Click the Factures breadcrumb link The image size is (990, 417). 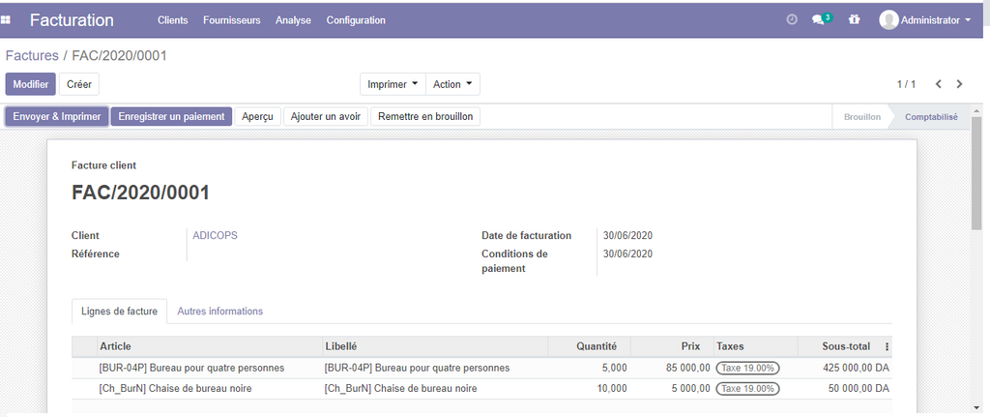(x=32, y=56)
